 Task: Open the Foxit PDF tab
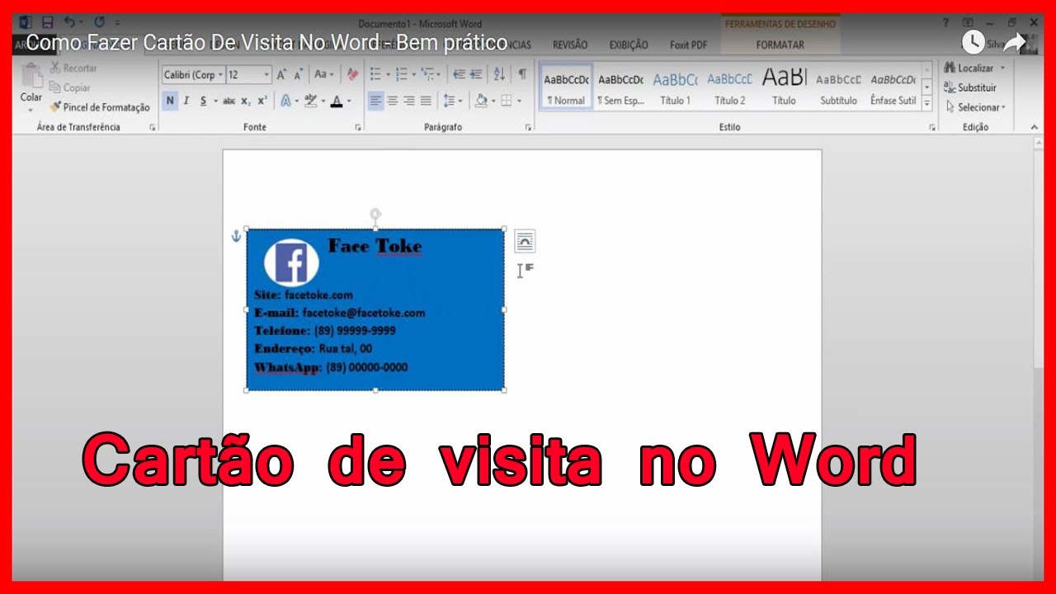tap(688, 45)
